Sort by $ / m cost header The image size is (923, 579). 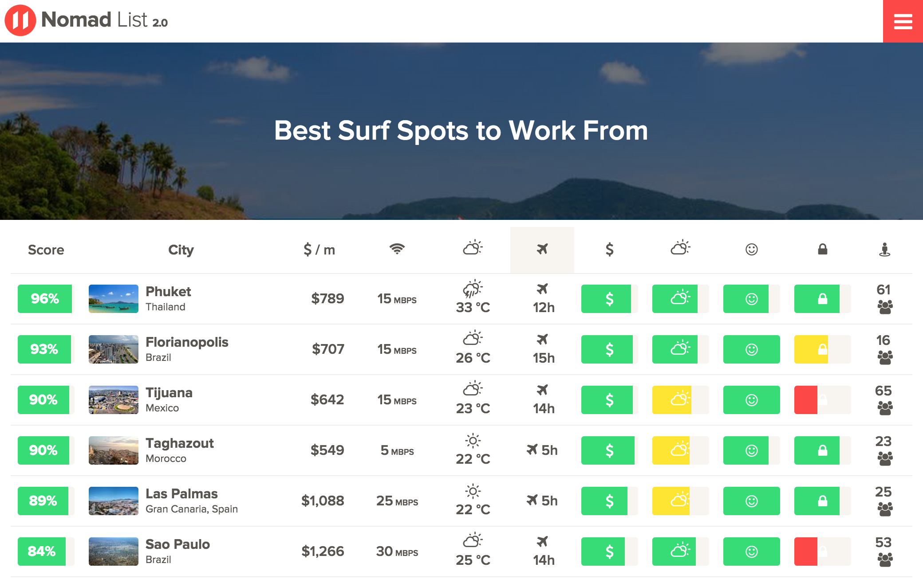(x=319, y=250)
